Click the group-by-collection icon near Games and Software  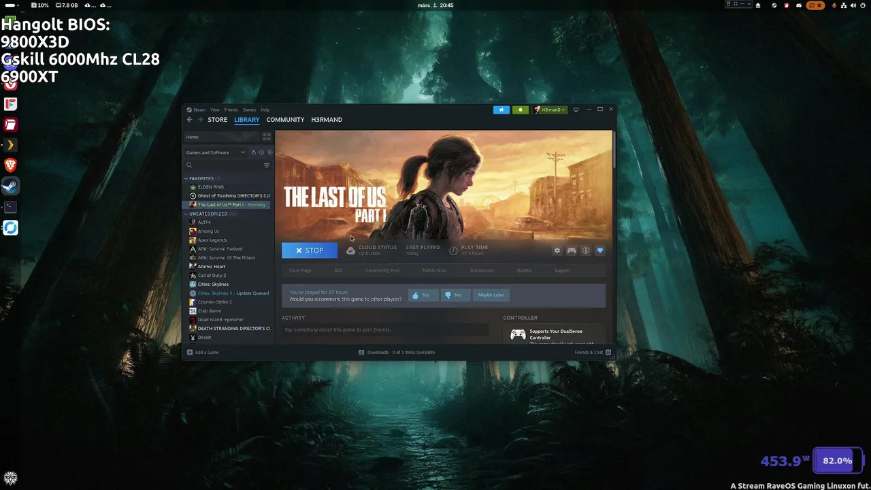254,152
